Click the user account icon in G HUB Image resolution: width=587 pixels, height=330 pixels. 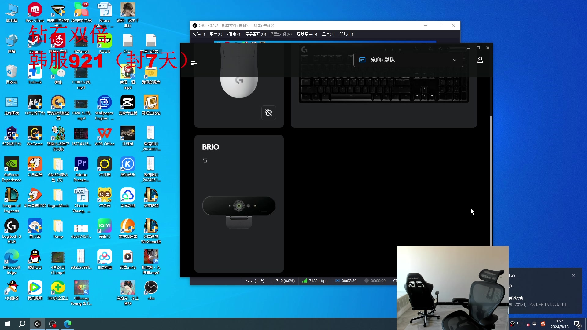(x=480, y=60)
